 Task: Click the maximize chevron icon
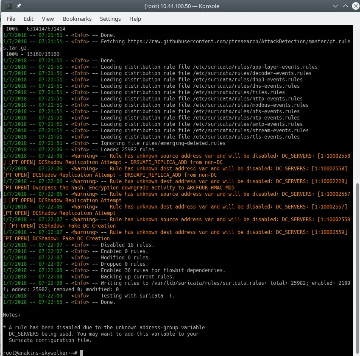click(x=345, y=6)
